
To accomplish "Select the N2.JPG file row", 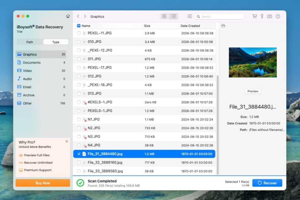I will click(x=144, y=128).
